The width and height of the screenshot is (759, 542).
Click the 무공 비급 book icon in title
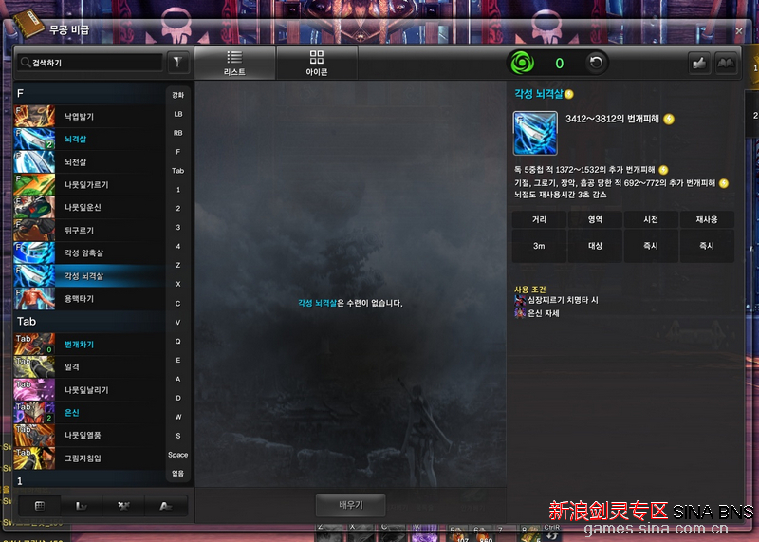pyautogui.click(x=28, y=23)
